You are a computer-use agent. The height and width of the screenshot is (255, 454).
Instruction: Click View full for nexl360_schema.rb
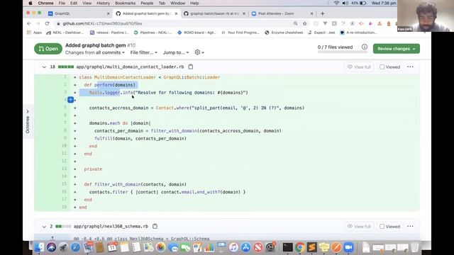(x=359, y=227)
